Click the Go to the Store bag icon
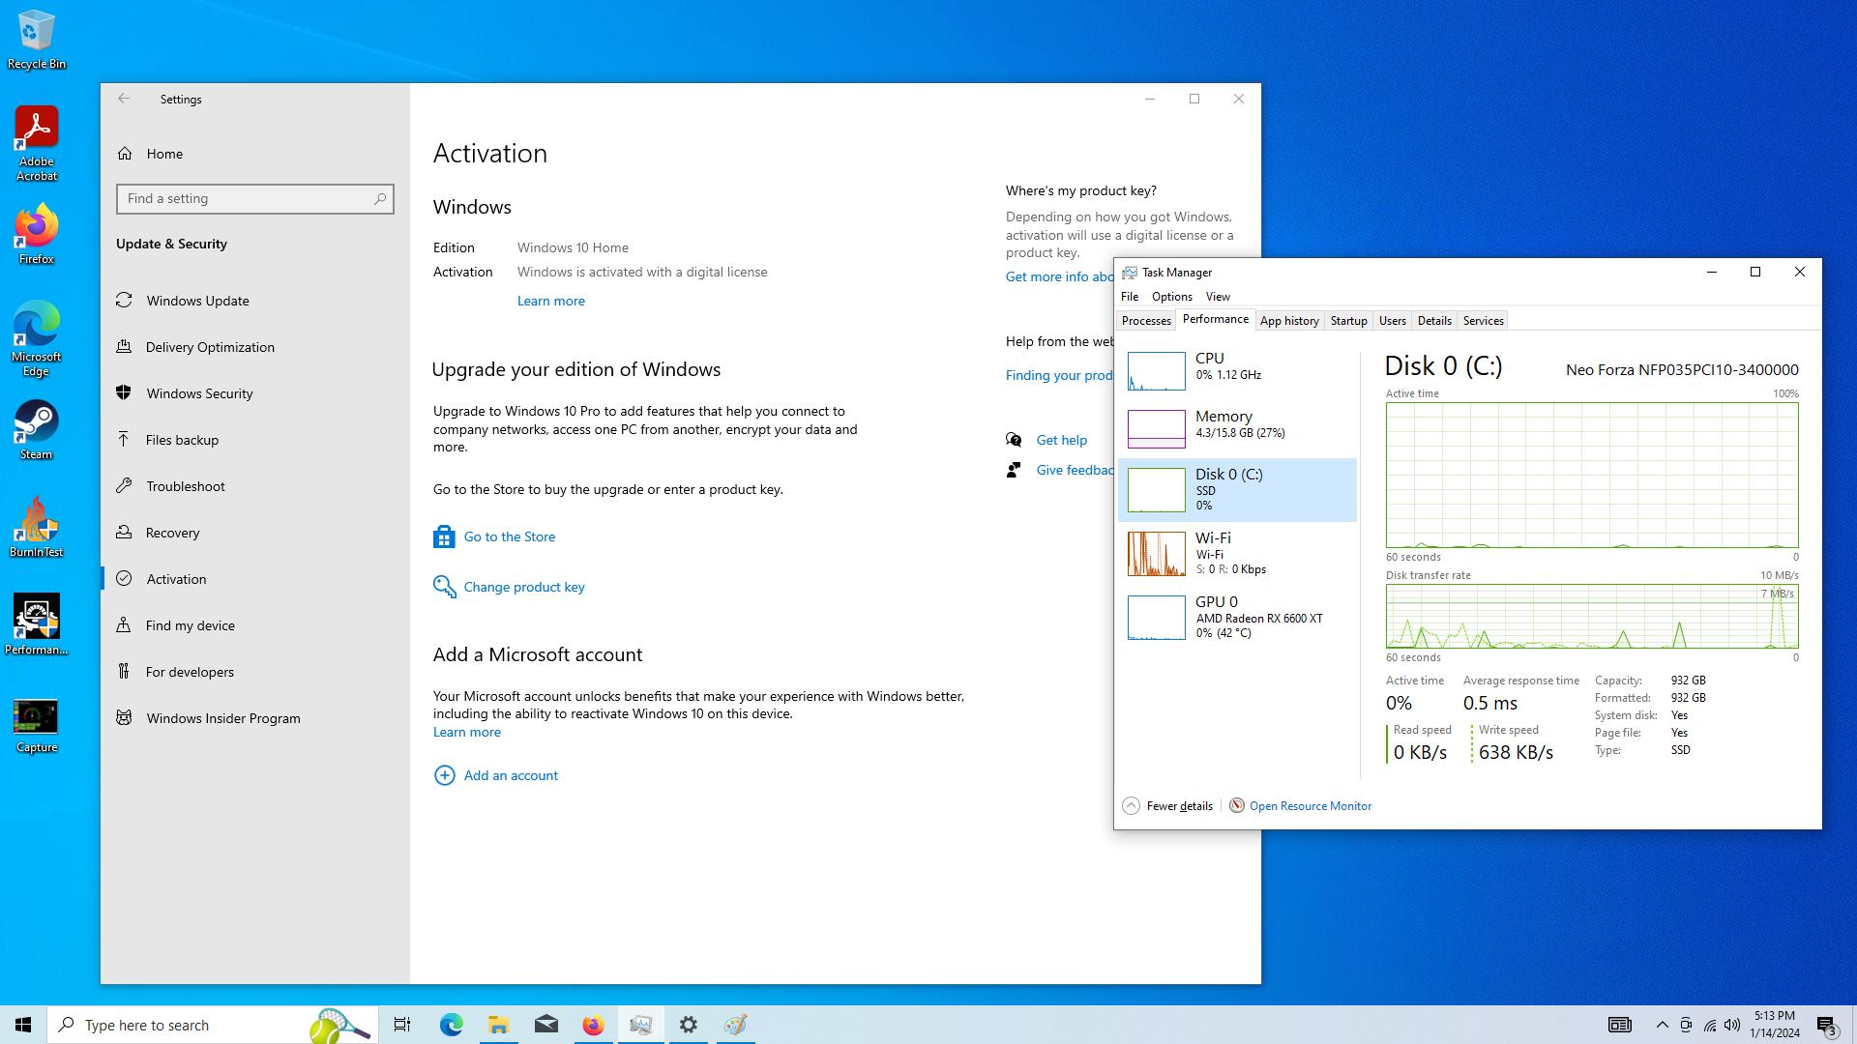Image resolution: width=1857 pixels, height=1044 pixels. point(444,536)
